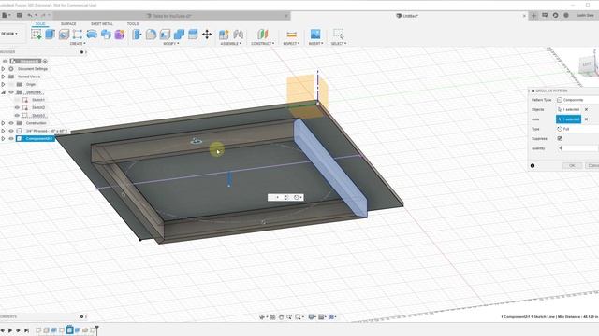Screen dimensions: 599x336
Task: Click the Undo arrow
Action: coord(30,15)
